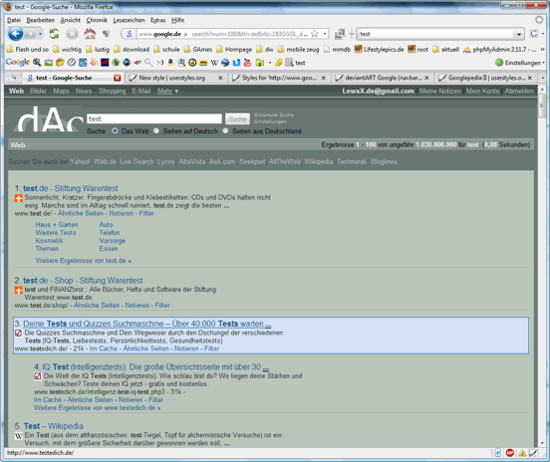Open the Wikipedia W toolbar icon
Image resolution: width=550 pixels, height=462 pixels.
(214, 63)
